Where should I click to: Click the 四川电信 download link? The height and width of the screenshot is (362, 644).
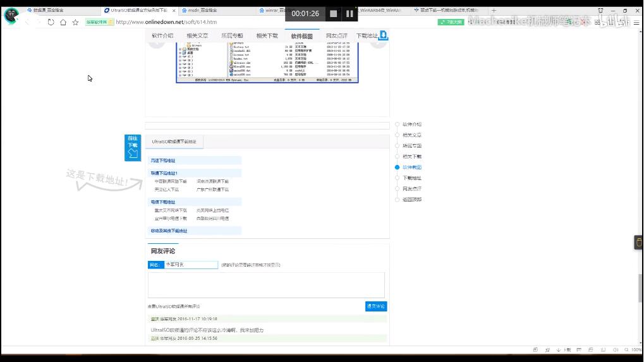click(x=213, y=219)
